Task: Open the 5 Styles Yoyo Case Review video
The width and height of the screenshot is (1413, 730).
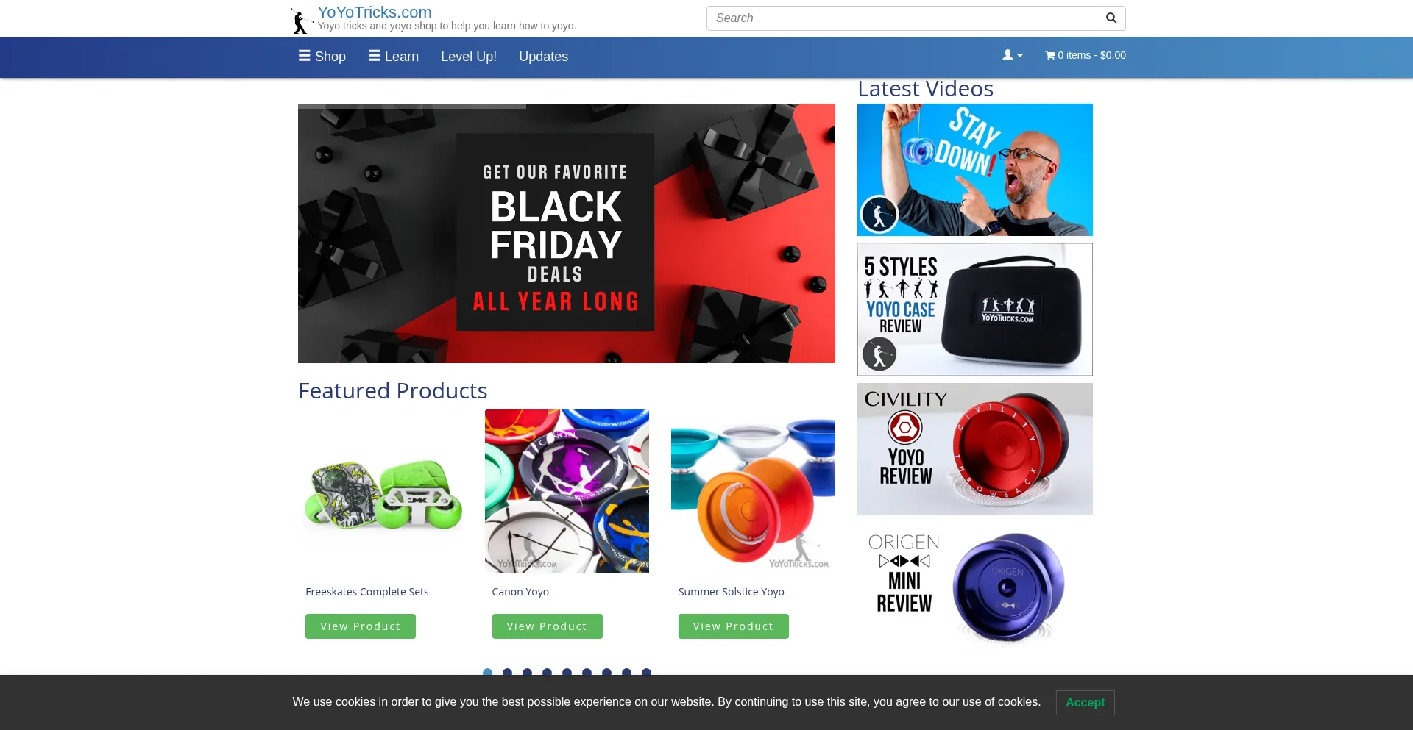Action: click(975, 309)
